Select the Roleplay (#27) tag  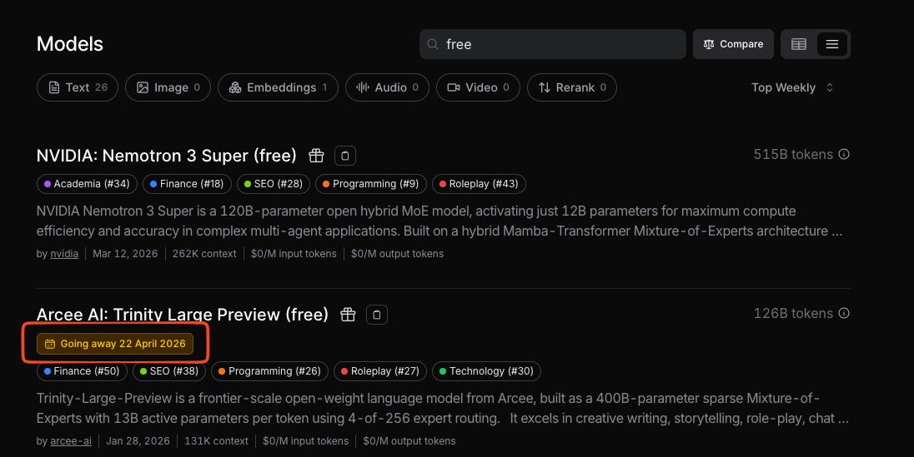click(380, 371)
